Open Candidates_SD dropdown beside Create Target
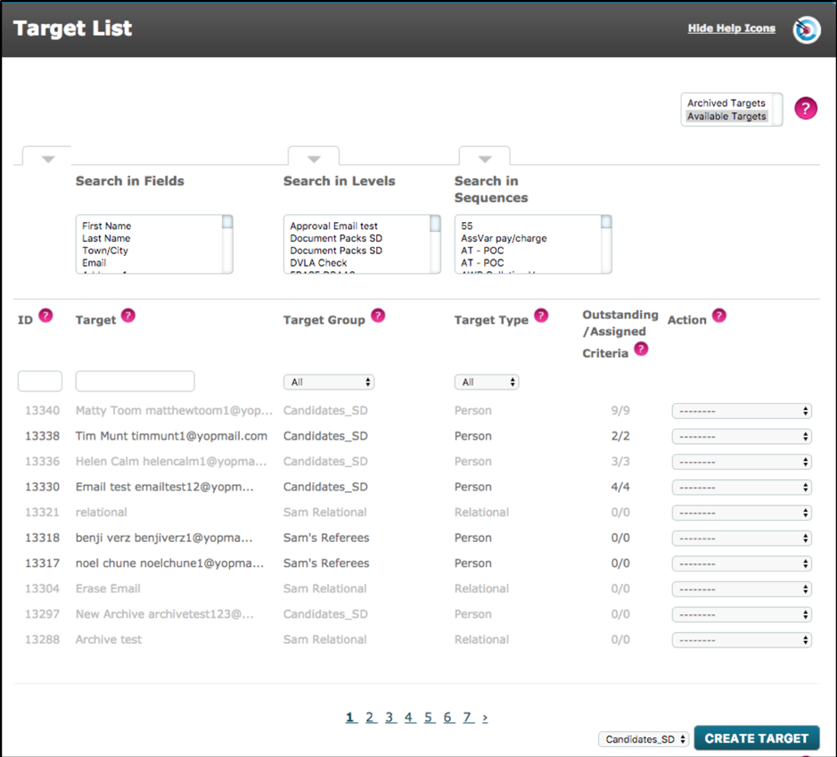Screen dimensions: 837x757 [x=644, y=739]
